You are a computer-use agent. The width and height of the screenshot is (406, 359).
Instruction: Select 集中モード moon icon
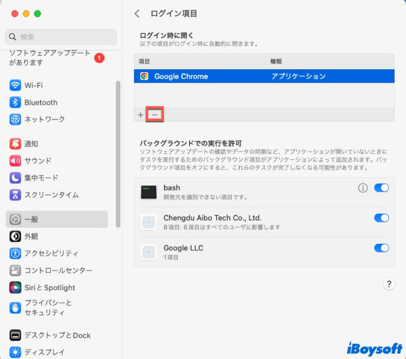pos(15,178)
